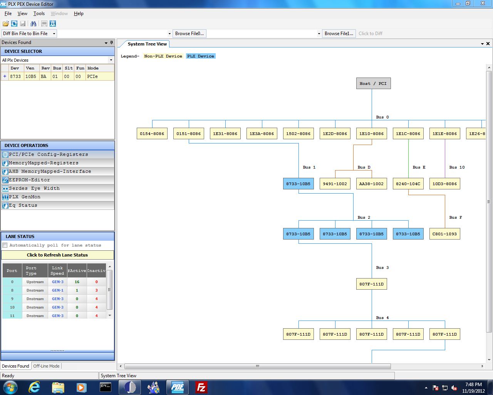This screenshot has height=395, width=493.
Task: Enable automatic polling for lane status
Action: pos(5,245)
